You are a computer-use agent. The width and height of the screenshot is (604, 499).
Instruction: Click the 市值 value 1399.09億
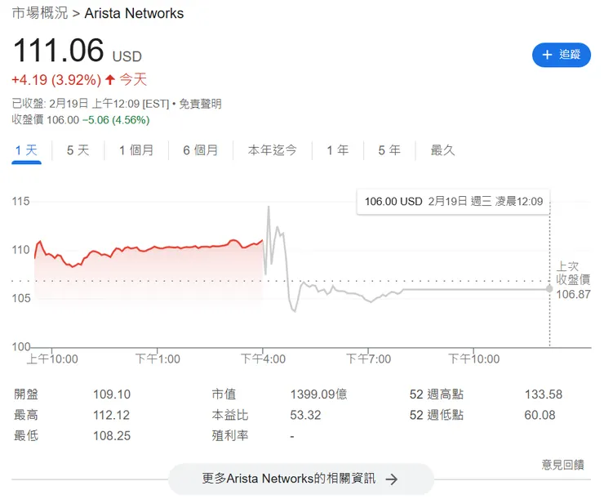(318, 394)
